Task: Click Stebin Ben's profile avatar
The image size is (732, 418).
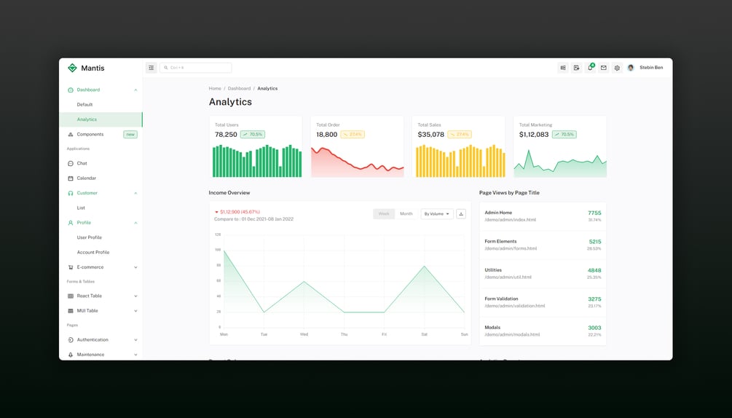Action: (631, 68)
